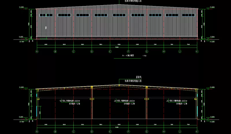Image resolution: width=231 pixels, height=134 pixels.
Task: Click axis bubble E under the facade elevation
Action: tap(110, 52)
